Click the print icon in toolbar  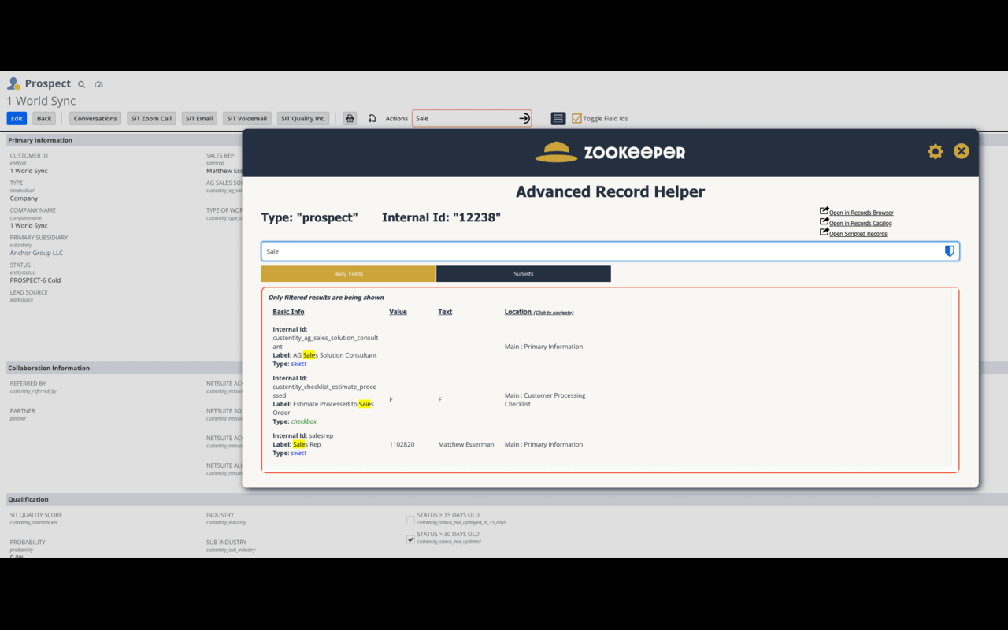350,118
